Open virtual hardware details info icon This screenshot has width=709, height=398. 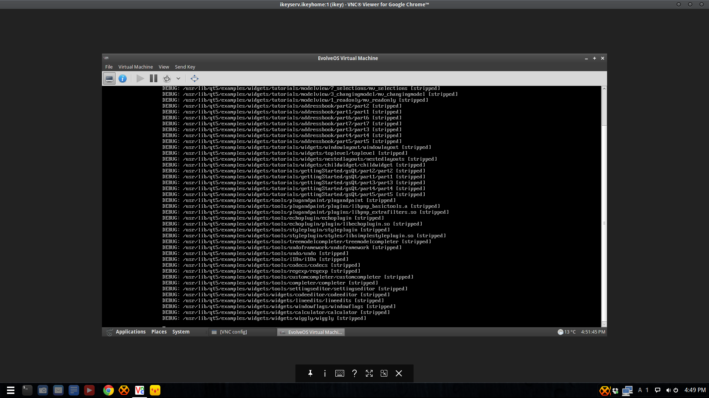[123, 78]
